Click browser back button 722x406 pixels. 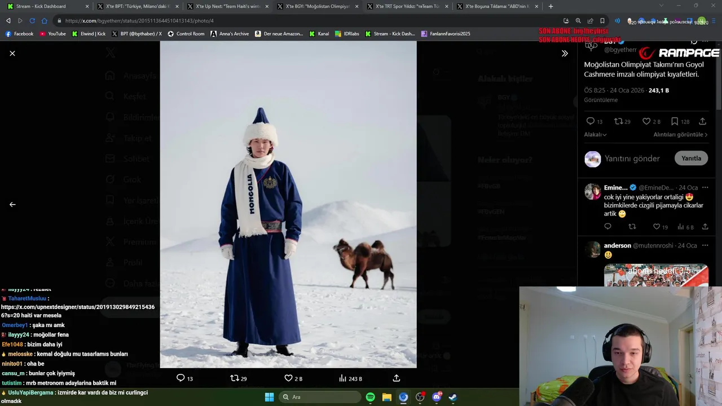coord(8,21)
